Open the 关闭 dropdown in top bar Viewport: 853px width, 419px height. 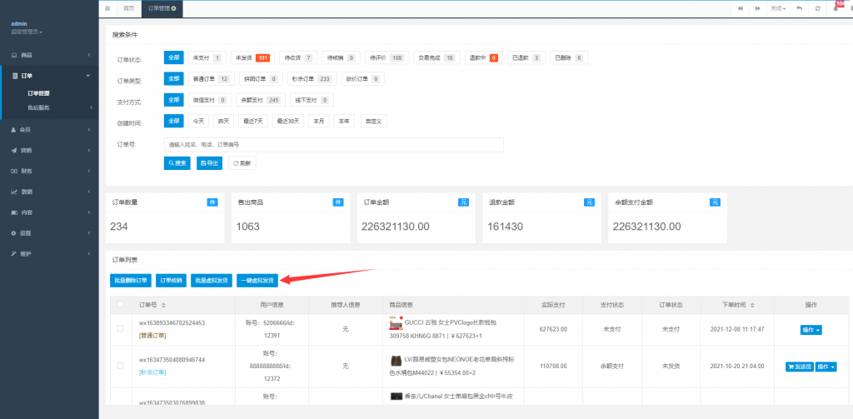[778, 8]
